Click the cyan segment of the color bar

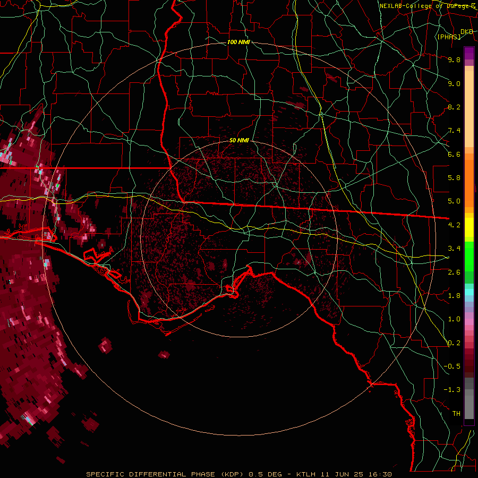point(469,292)
